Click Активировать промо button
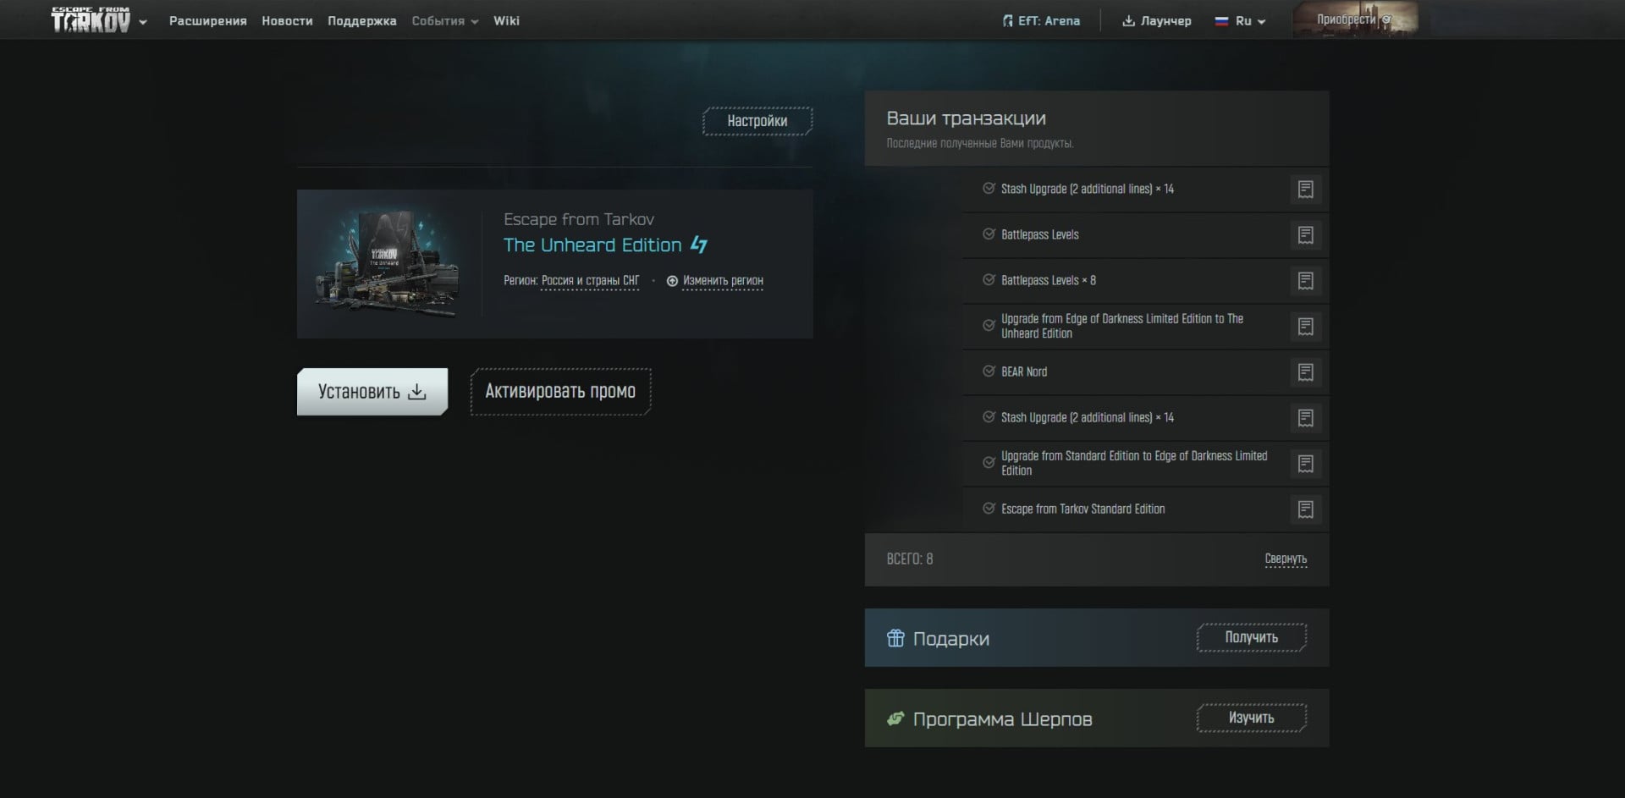Image resolution: width=1625 pixels, height=798 pixels. tap(560, 392)
